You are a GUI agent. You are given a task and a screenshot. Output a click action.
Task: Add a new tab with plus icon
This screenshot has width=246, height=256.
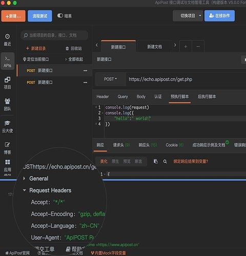pos(186,47)
